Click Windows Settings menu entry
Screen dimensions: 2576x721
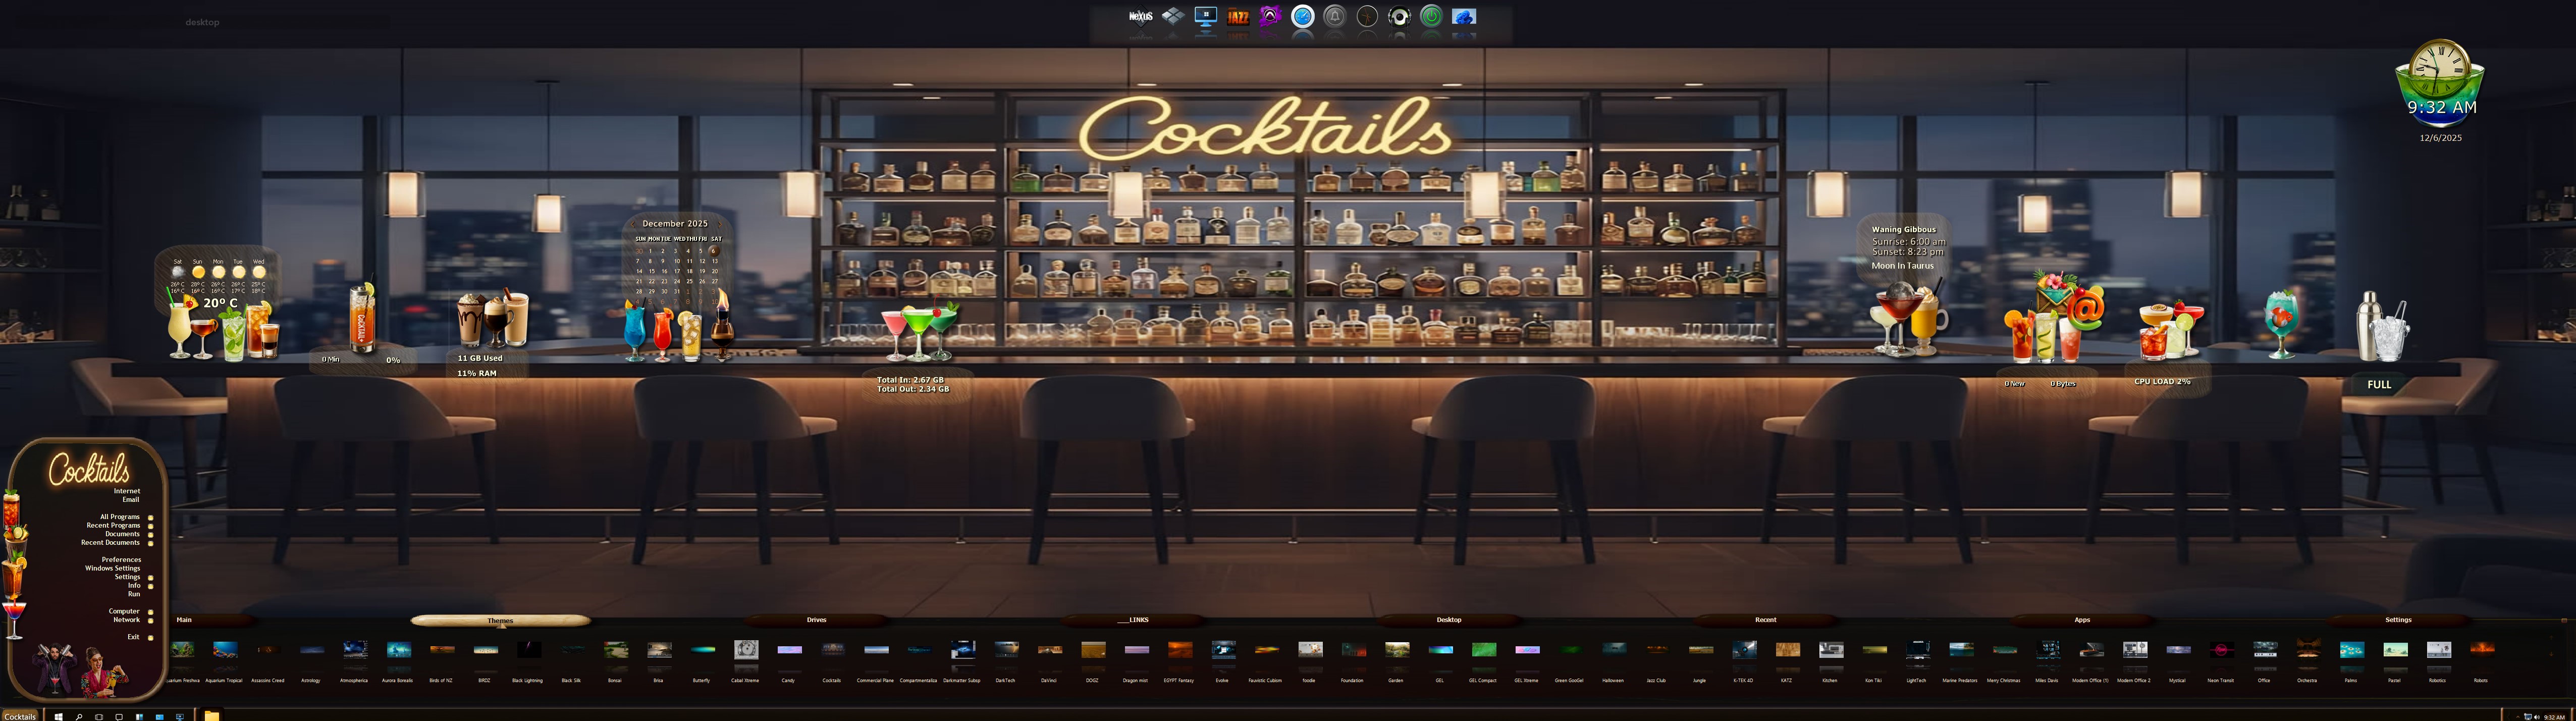tap(113, 568)
